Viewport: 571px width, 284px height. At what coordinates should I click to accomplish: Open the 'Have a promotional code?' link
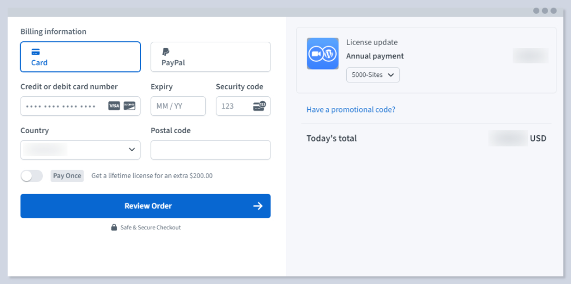tap(351, 110)
